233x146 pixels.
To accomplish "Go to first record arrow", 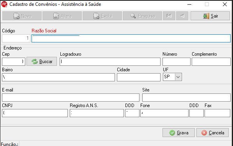I will click(x=169, y=16).
